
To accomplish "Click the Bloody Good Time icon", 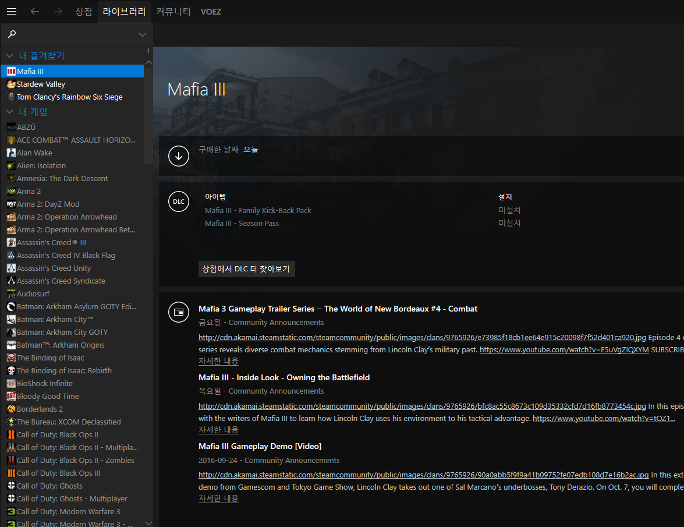I will [11, 397].
